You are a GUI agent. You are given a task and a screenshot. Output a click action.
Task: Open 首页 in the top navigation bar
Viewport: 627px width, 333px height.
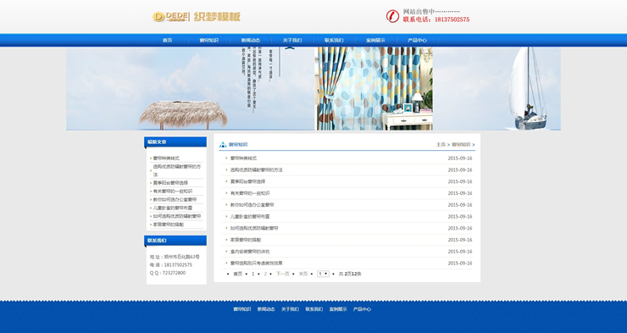(x=167, y=41)
